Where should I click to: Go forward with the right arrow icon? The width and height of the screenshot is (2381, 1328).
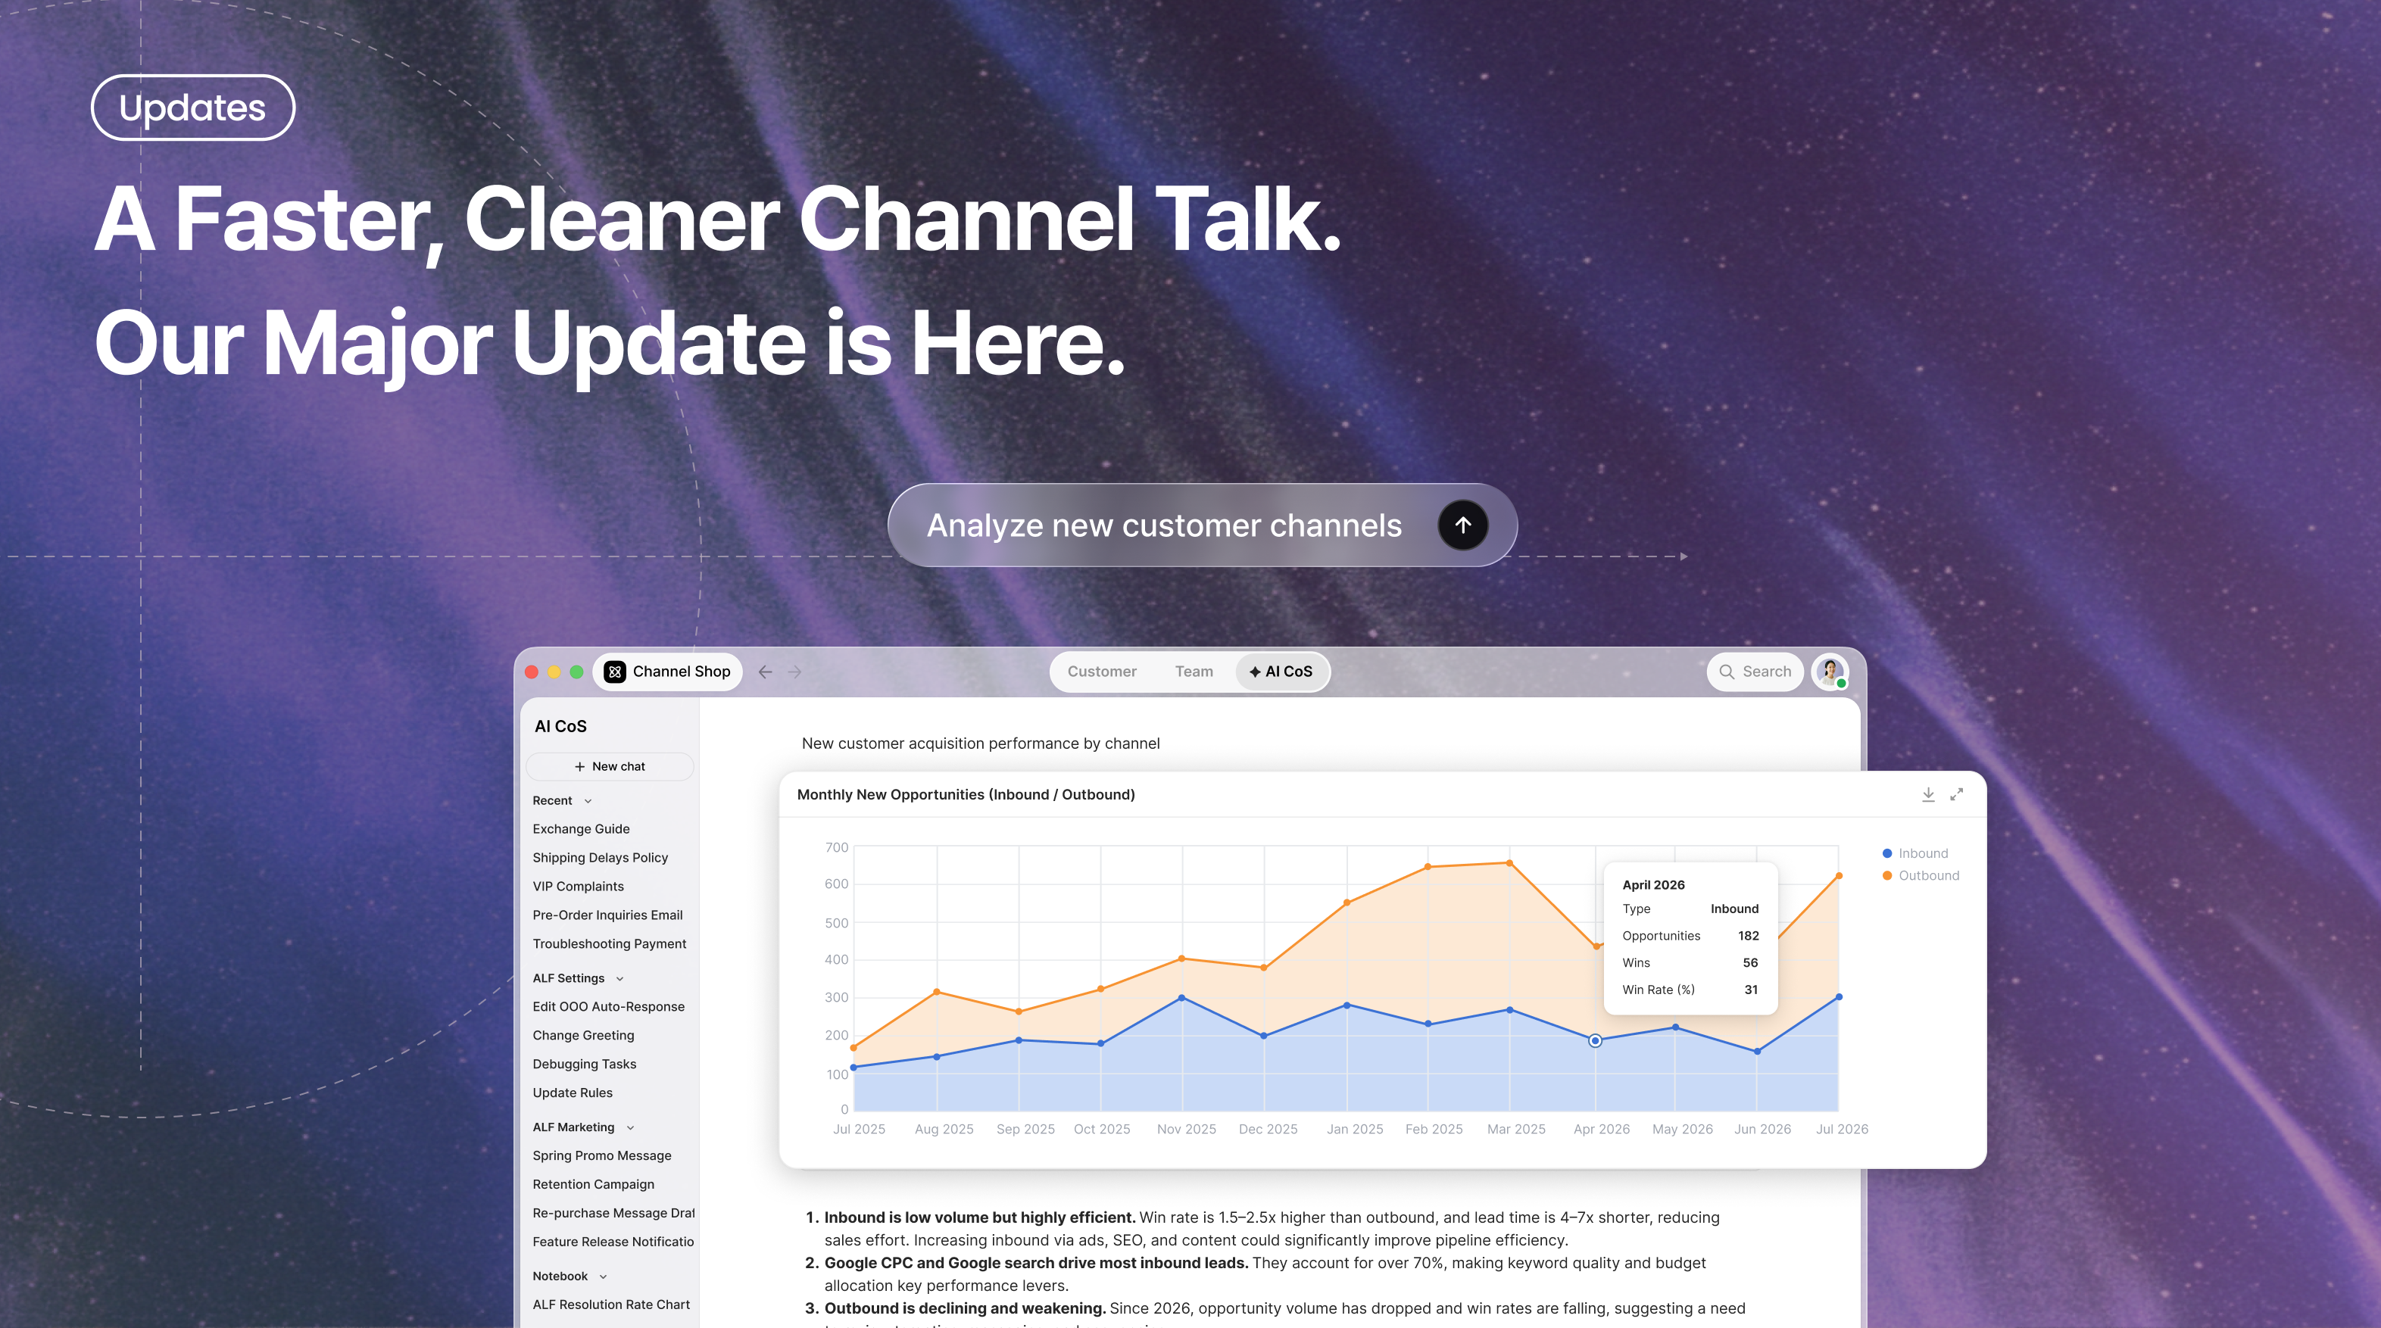coord(795,672)
